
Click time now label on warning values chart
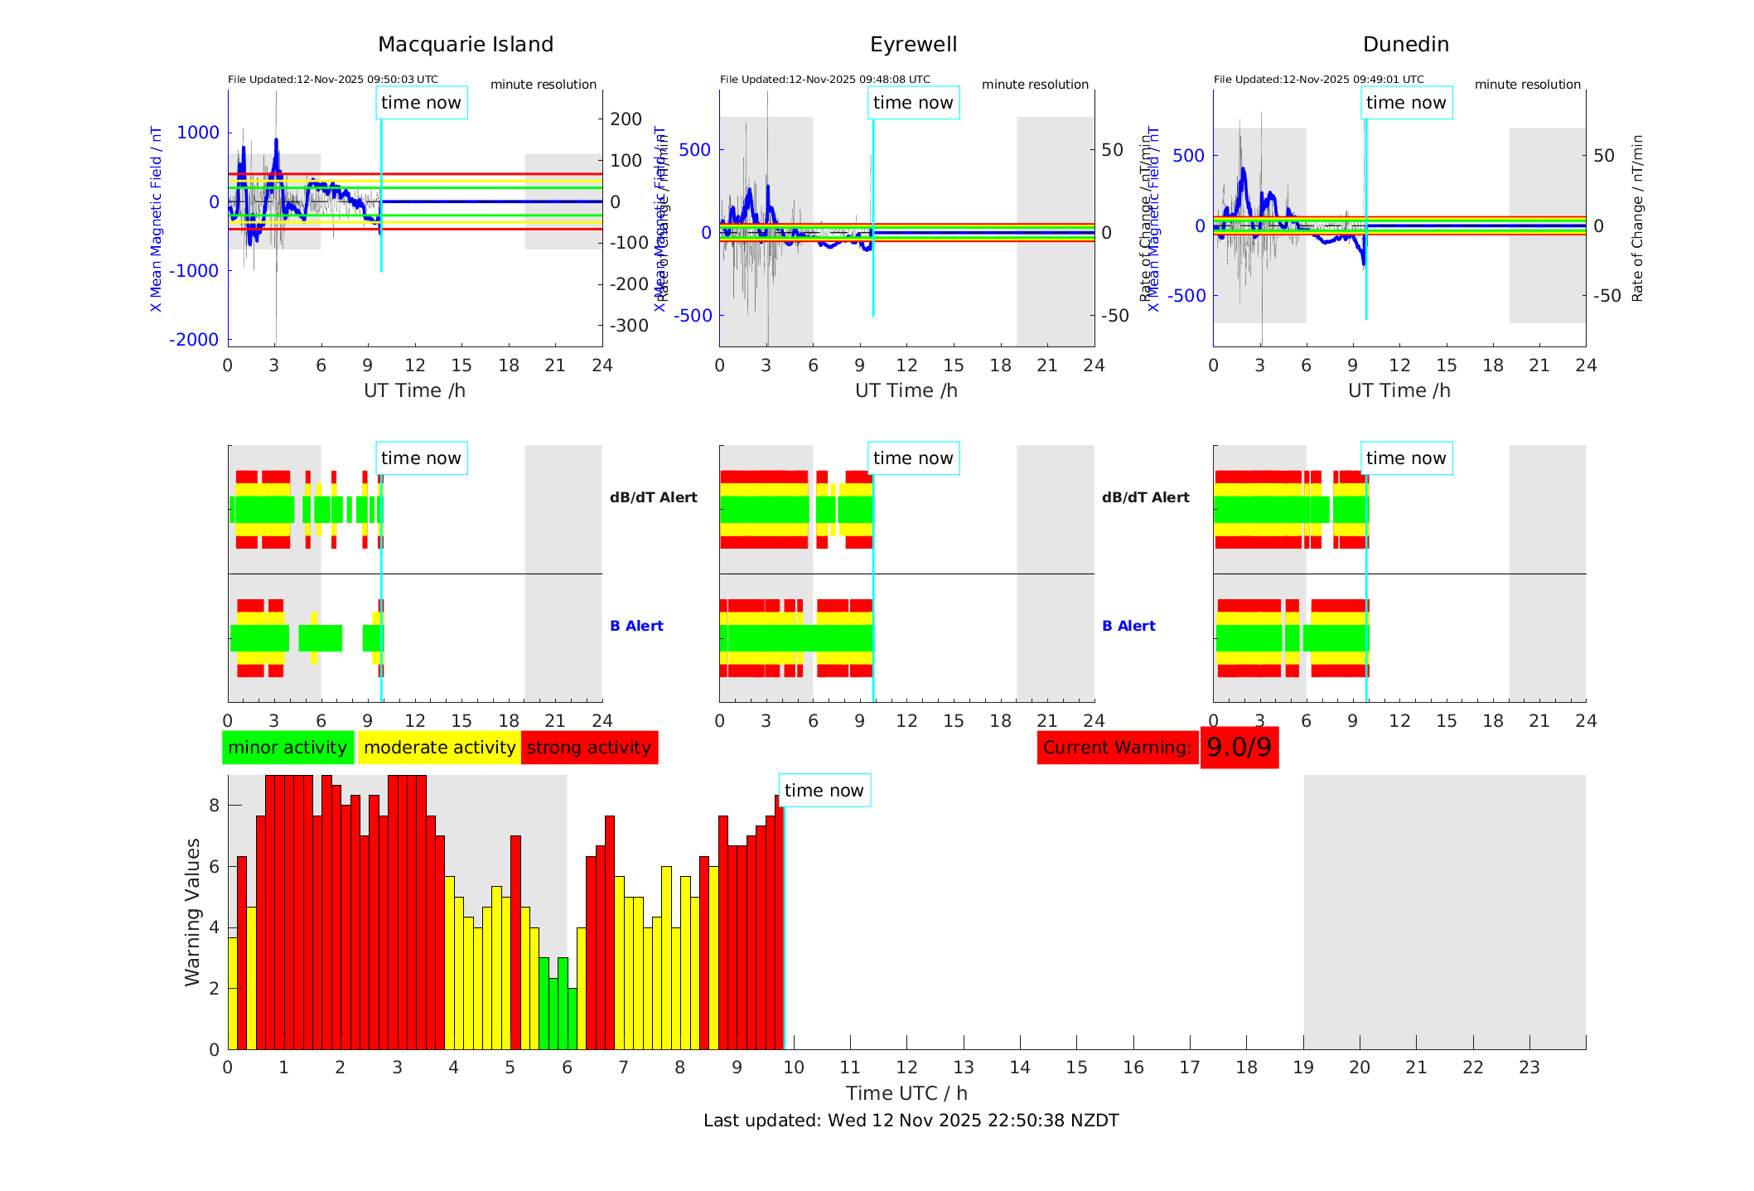coord(824,791)
